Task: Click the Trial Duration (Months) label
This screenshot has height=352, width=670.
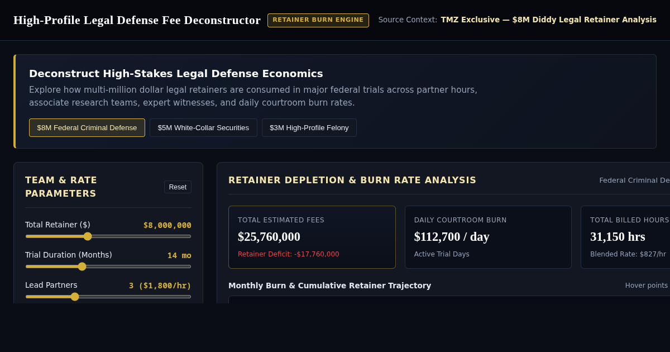Action: click(69, 255)
